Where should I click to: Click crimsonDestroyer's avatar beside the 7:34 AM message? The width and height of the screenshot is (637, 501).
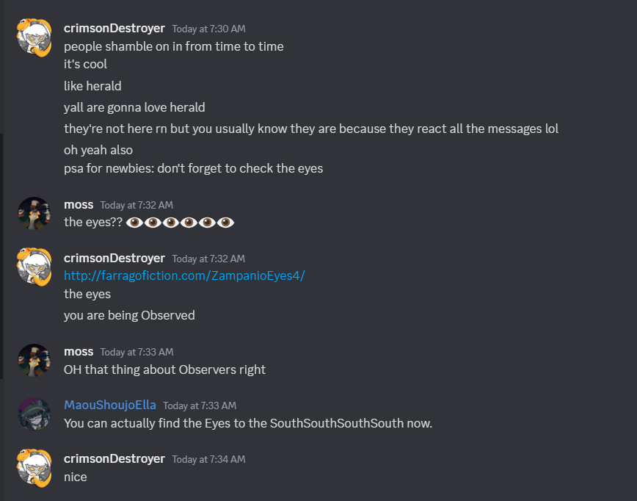click(x=34, y=467)
